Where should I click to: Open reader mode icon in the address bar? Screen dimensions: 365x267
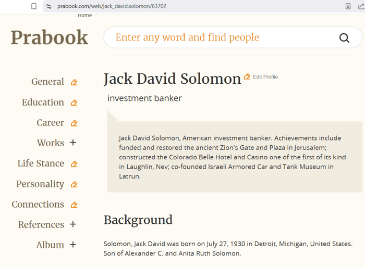click(348, 6)
